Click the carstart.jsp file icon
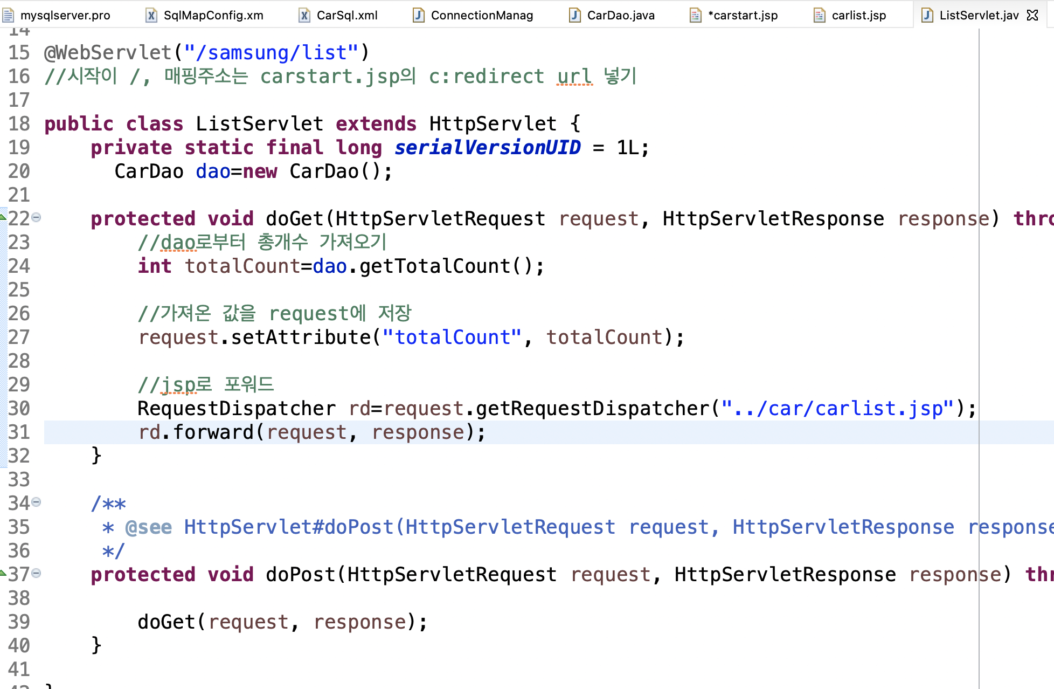This screenshot has height=689, width=1054. coord(696,15)
